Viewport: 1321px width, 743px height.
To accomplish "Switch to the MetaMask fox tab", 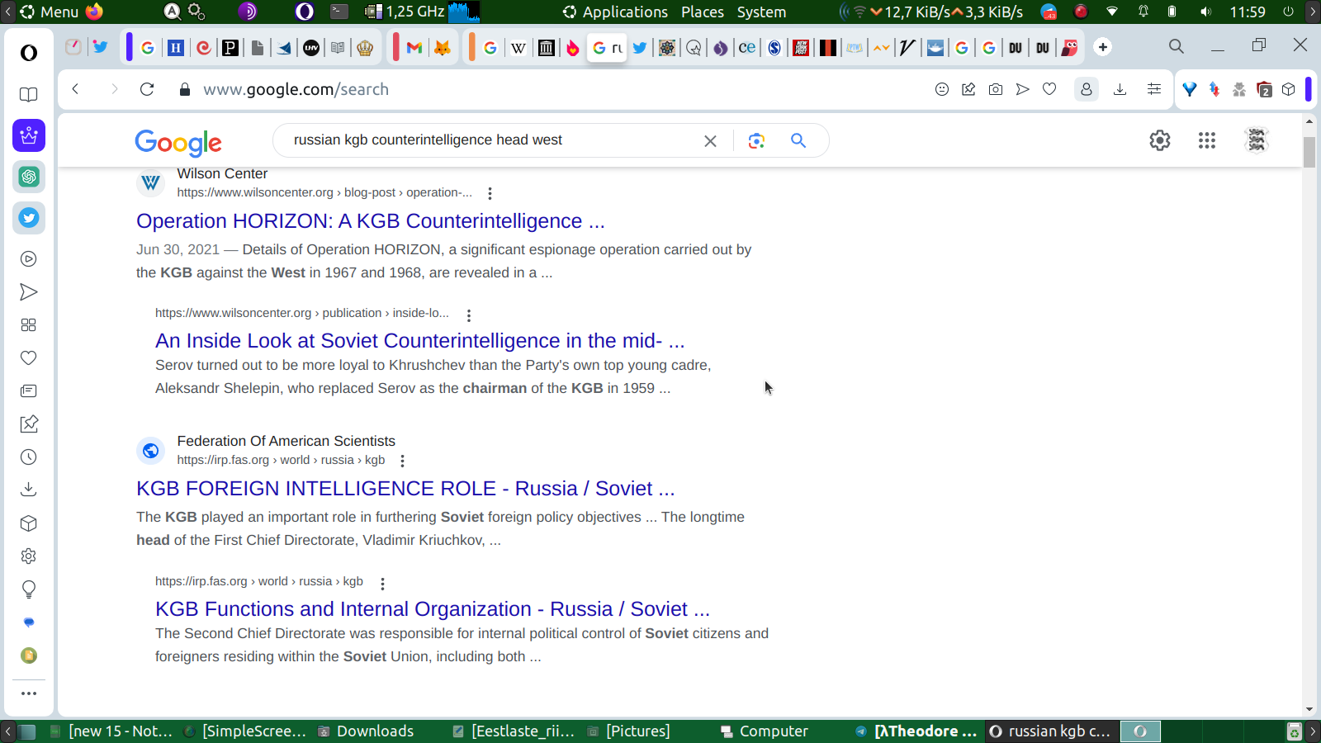I will click(x=443, y=48).
